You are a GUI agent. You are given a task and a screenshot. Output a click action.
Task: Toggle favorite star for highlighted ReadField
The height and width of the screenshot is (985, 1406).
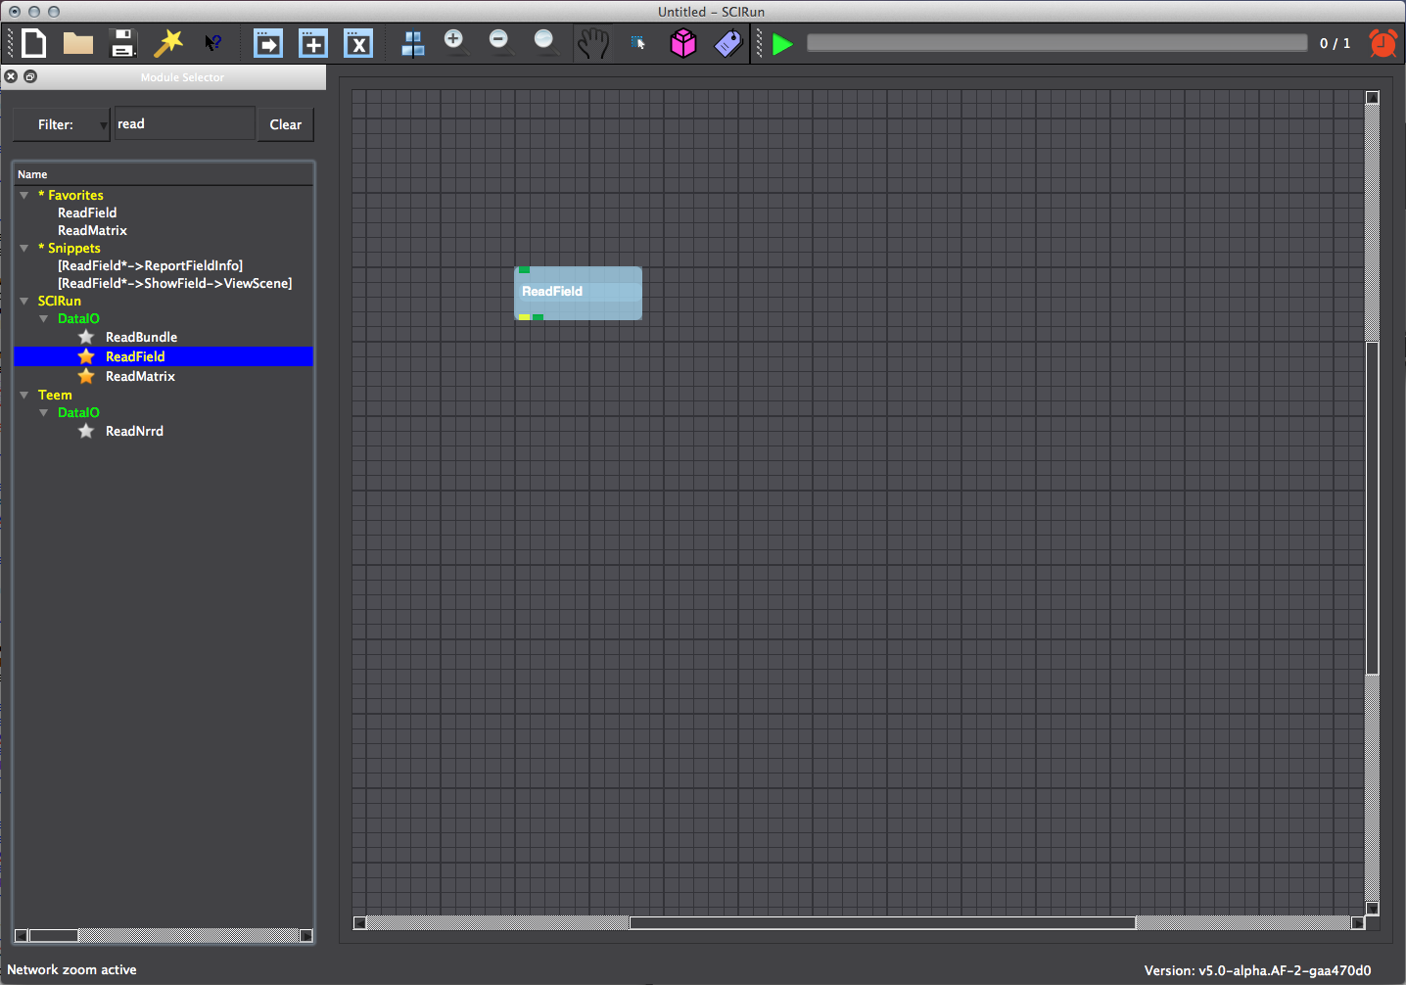[x=86, y=356]
